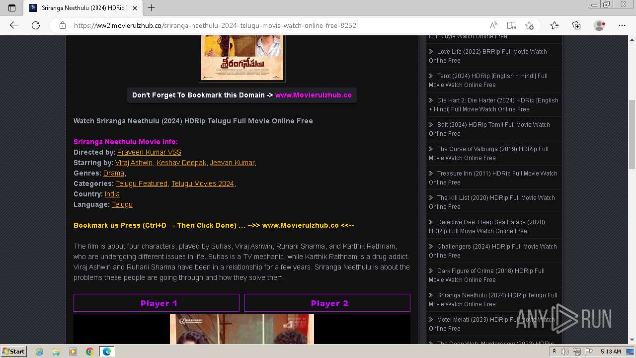Add this page to favorites
The height and width of the screenshot is (358, 636).
pyautogui.click(x=529, y=25)
